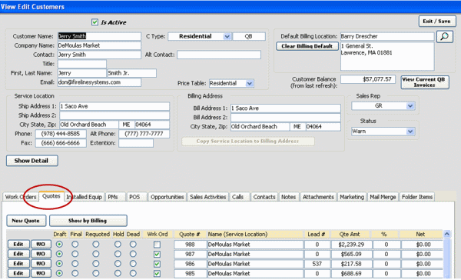Select Requoted radio for quote 987
Image resolution: width=461 pixels, height=280 pixels.
[96, 254]
